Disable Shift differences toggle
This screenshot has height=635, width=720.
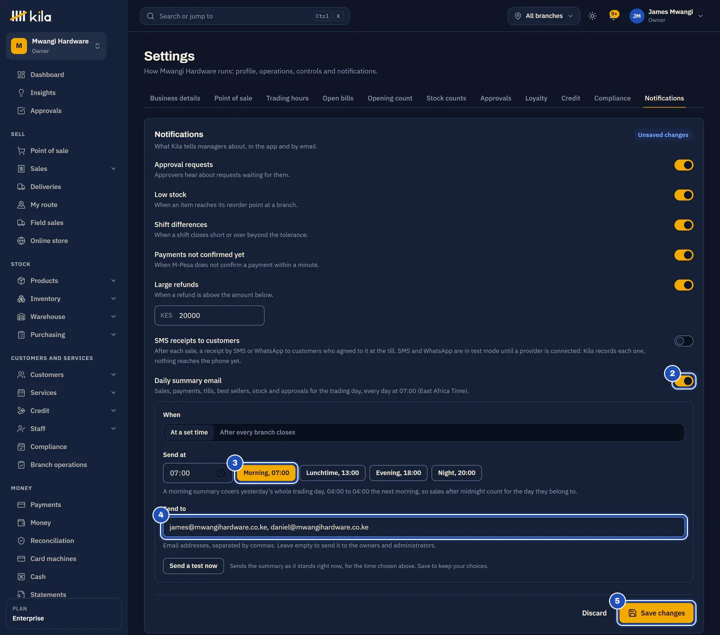tap(683, 225)
